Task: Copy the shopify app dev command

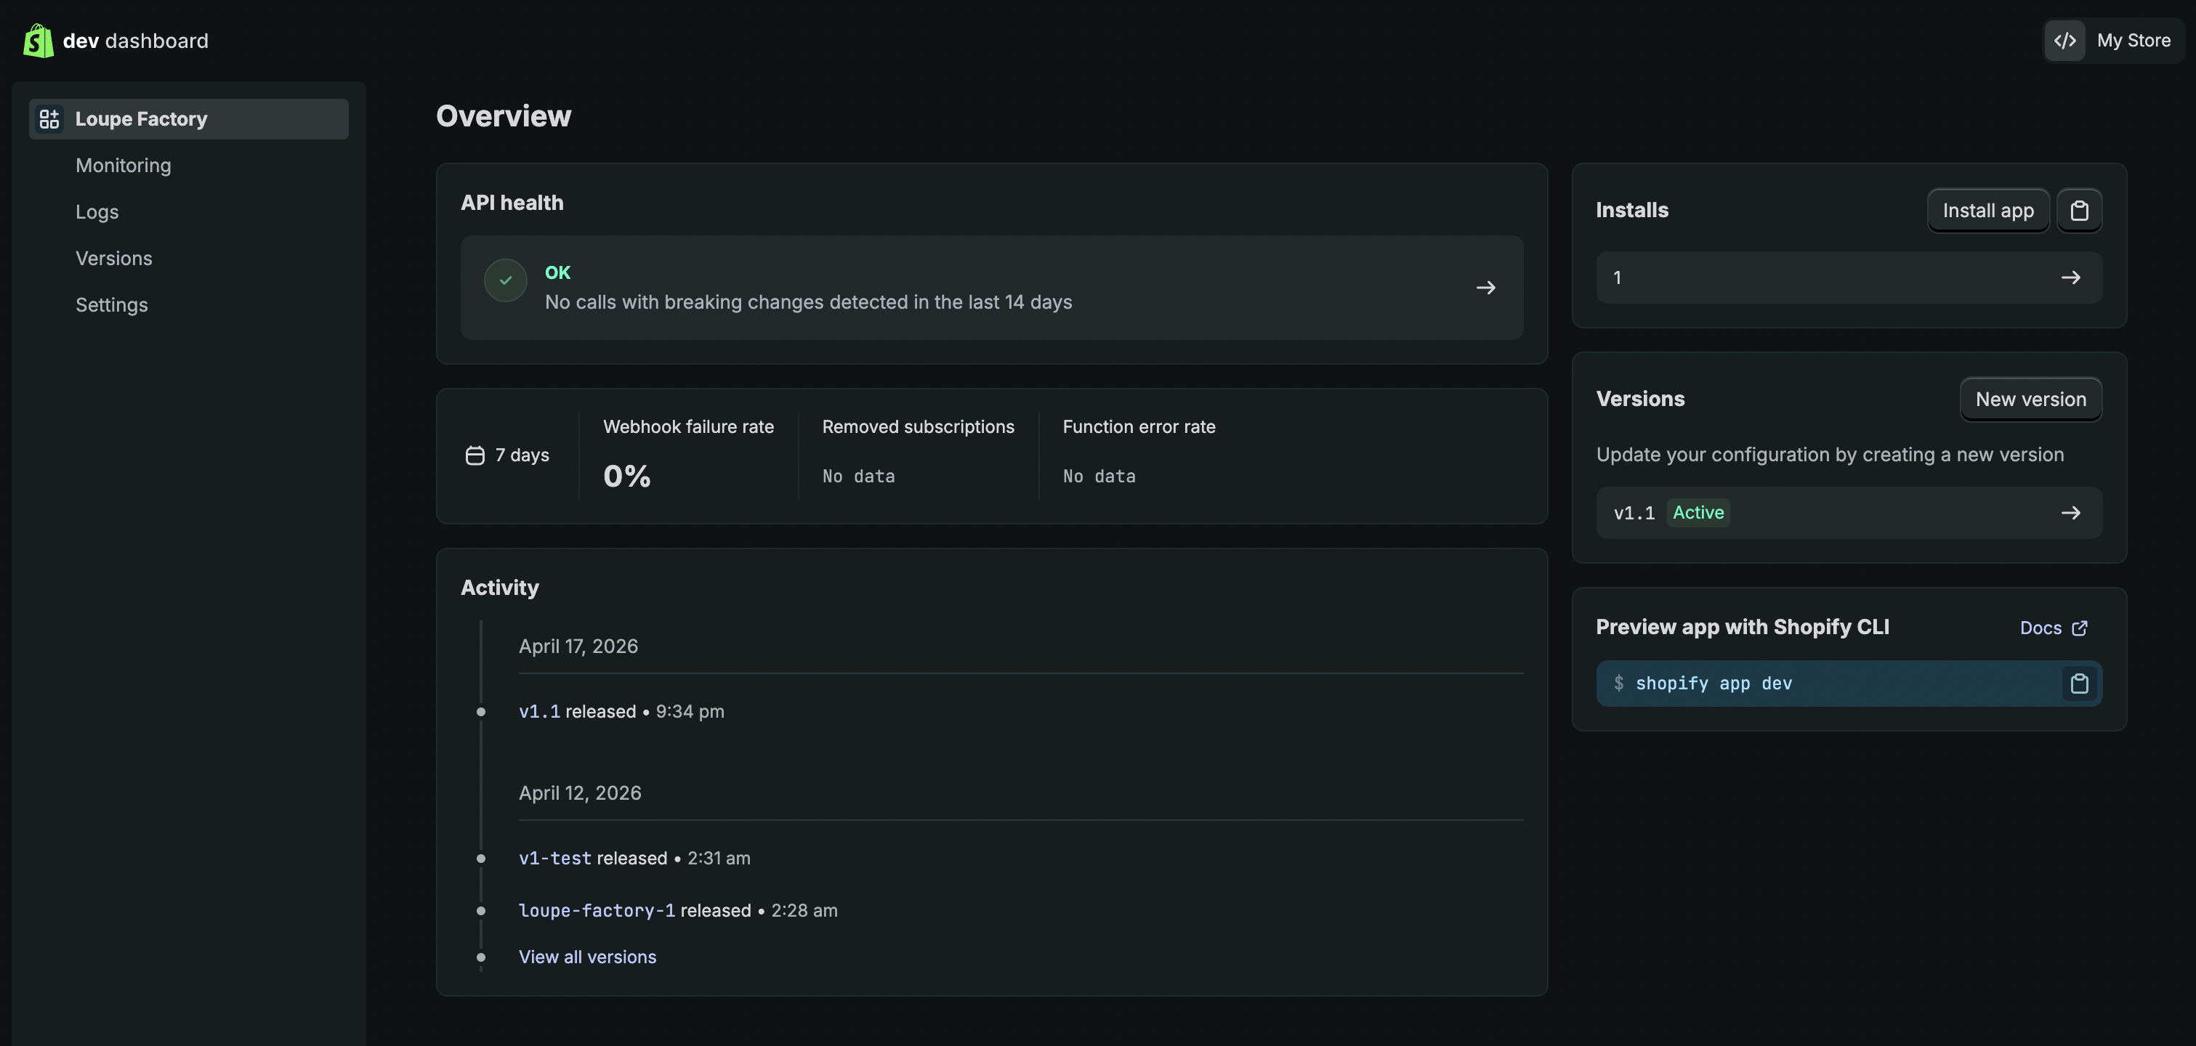Action: click(x=2079, y=684)
